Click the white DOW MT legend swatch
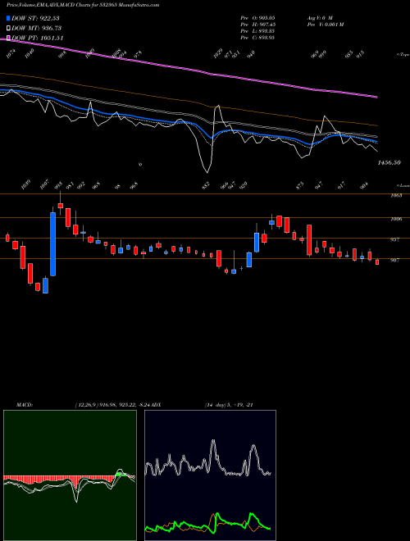Image resolution: width=410 pixels, height=541 pixels. [x=8, y=28]
